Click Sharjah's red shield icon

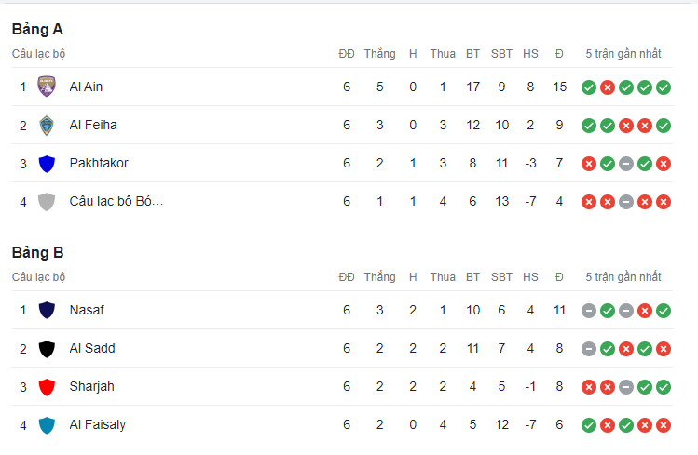(x=47, y=387)
